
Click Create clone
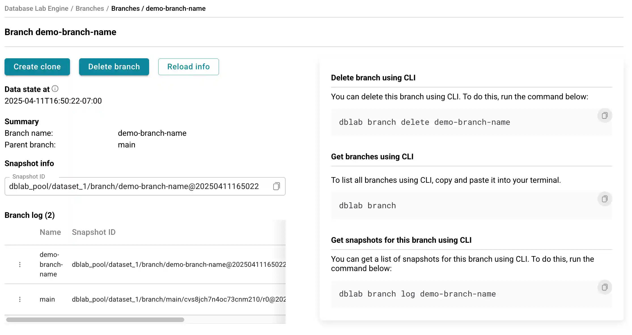pyautogui.click(x=37, y=67)
